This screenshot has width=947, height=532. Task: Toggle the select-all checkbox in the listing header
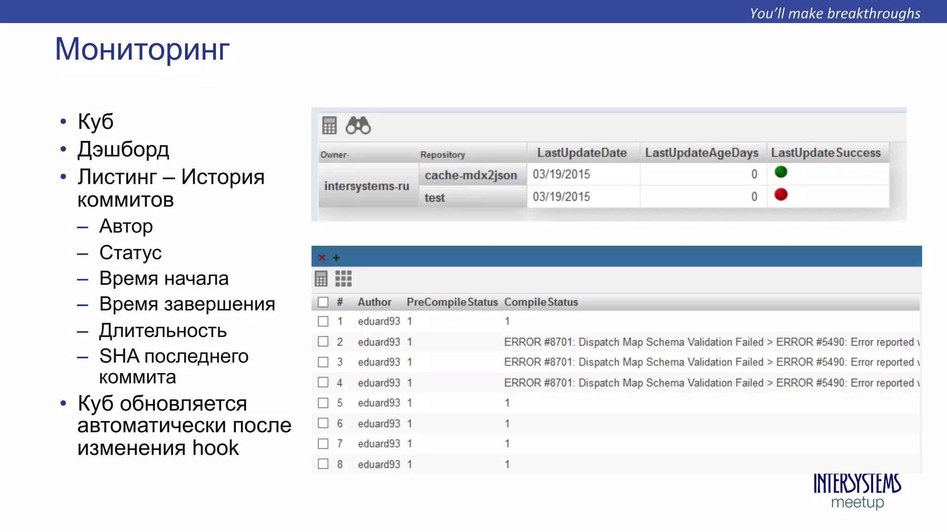click(x=323, y=302)
